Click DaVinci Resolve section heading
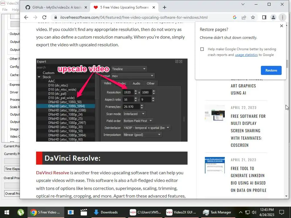 point(112,158)
